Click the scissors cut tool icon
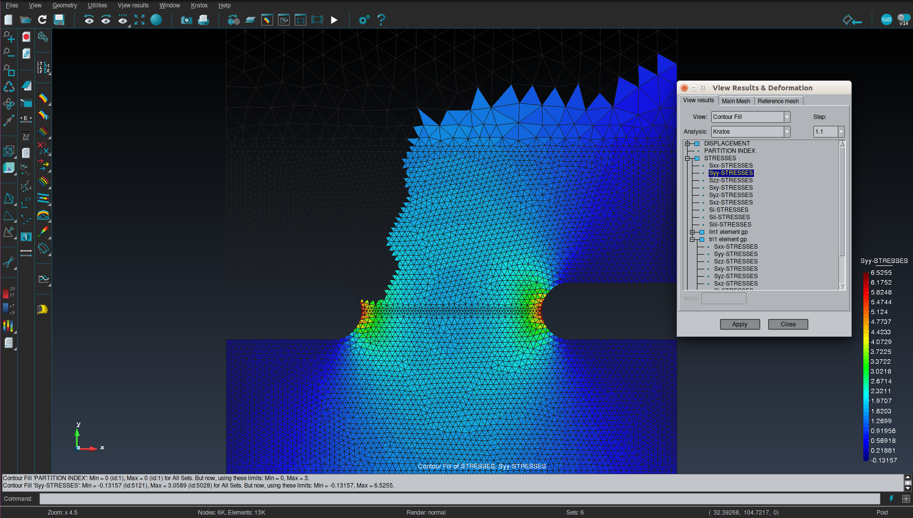 pos(9,262)
